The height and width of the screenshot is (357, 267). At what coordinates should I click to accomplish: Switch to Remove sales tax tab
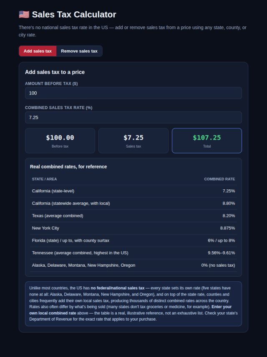click(79, 51)
